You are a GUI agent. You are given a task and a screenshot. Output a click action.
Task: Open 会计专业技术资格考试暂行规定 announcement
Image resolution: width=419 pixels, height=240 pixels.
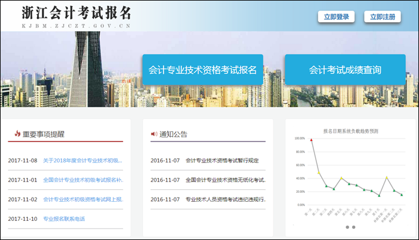[222, 161]
